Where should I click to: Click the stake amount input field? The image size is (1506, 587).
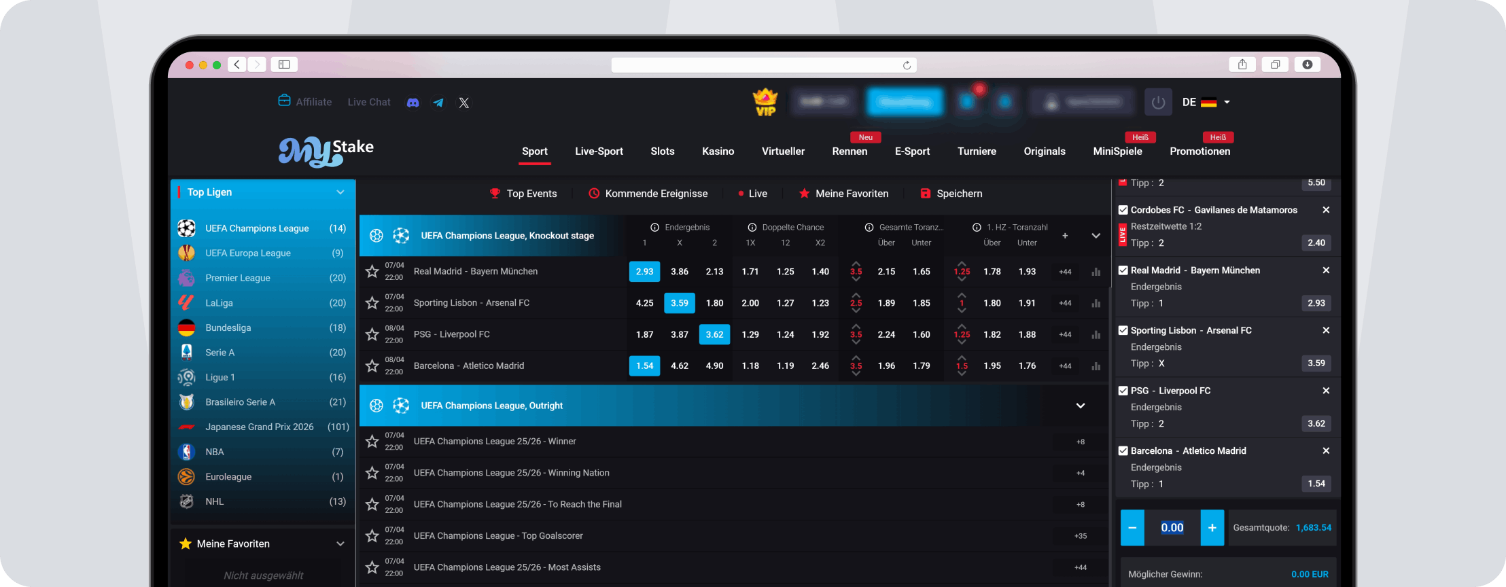point(1172,528)
